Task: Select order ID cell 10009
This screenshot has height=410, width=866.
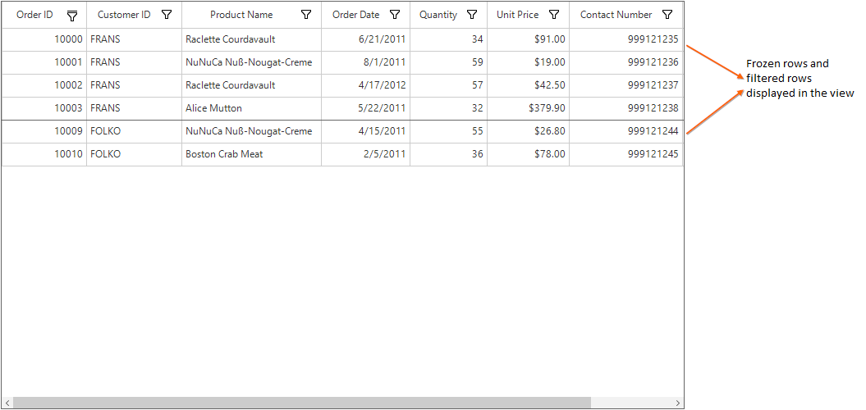Action: pyautogui.click(x=44, y=132)
